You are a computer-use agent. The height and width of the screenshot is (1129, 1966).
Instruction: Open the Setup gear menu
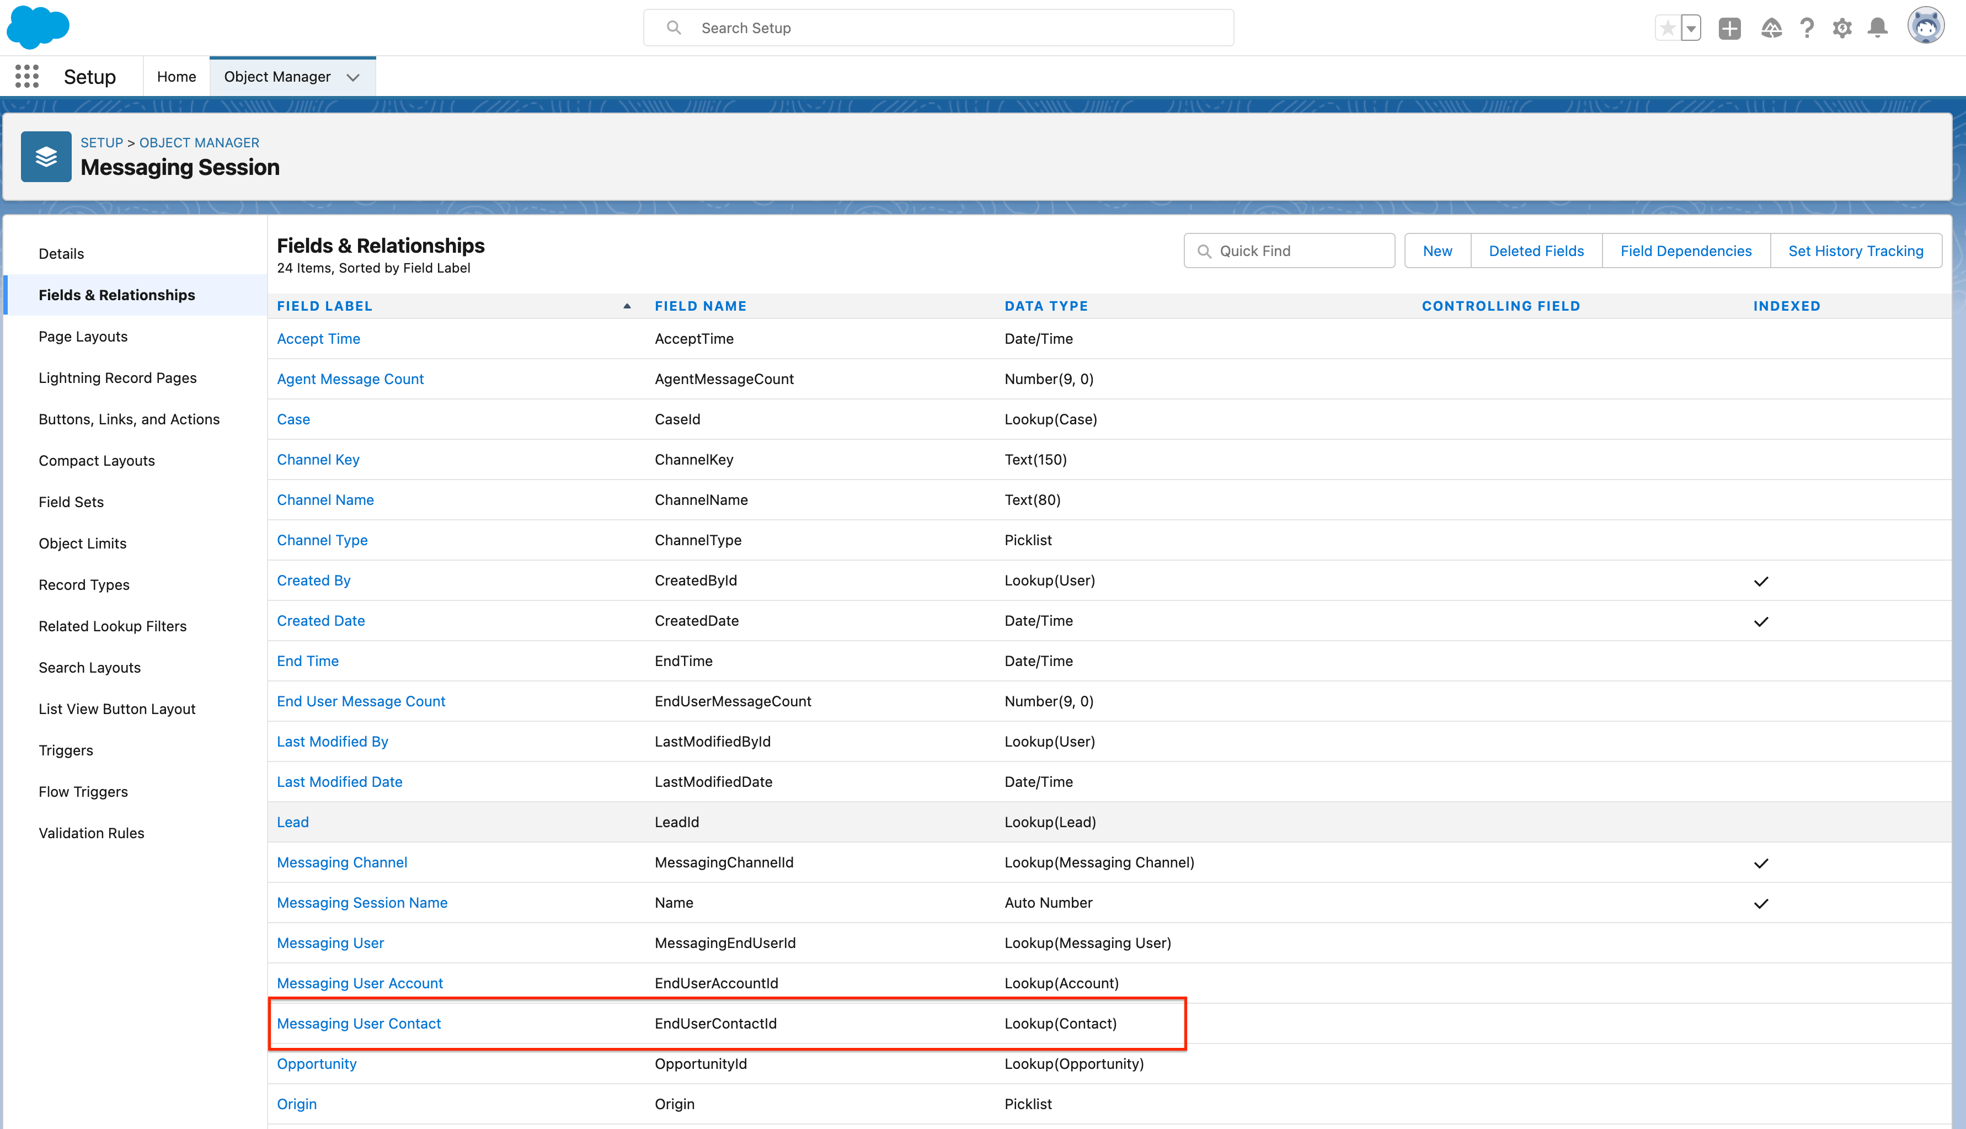[x=1842, y=28]
